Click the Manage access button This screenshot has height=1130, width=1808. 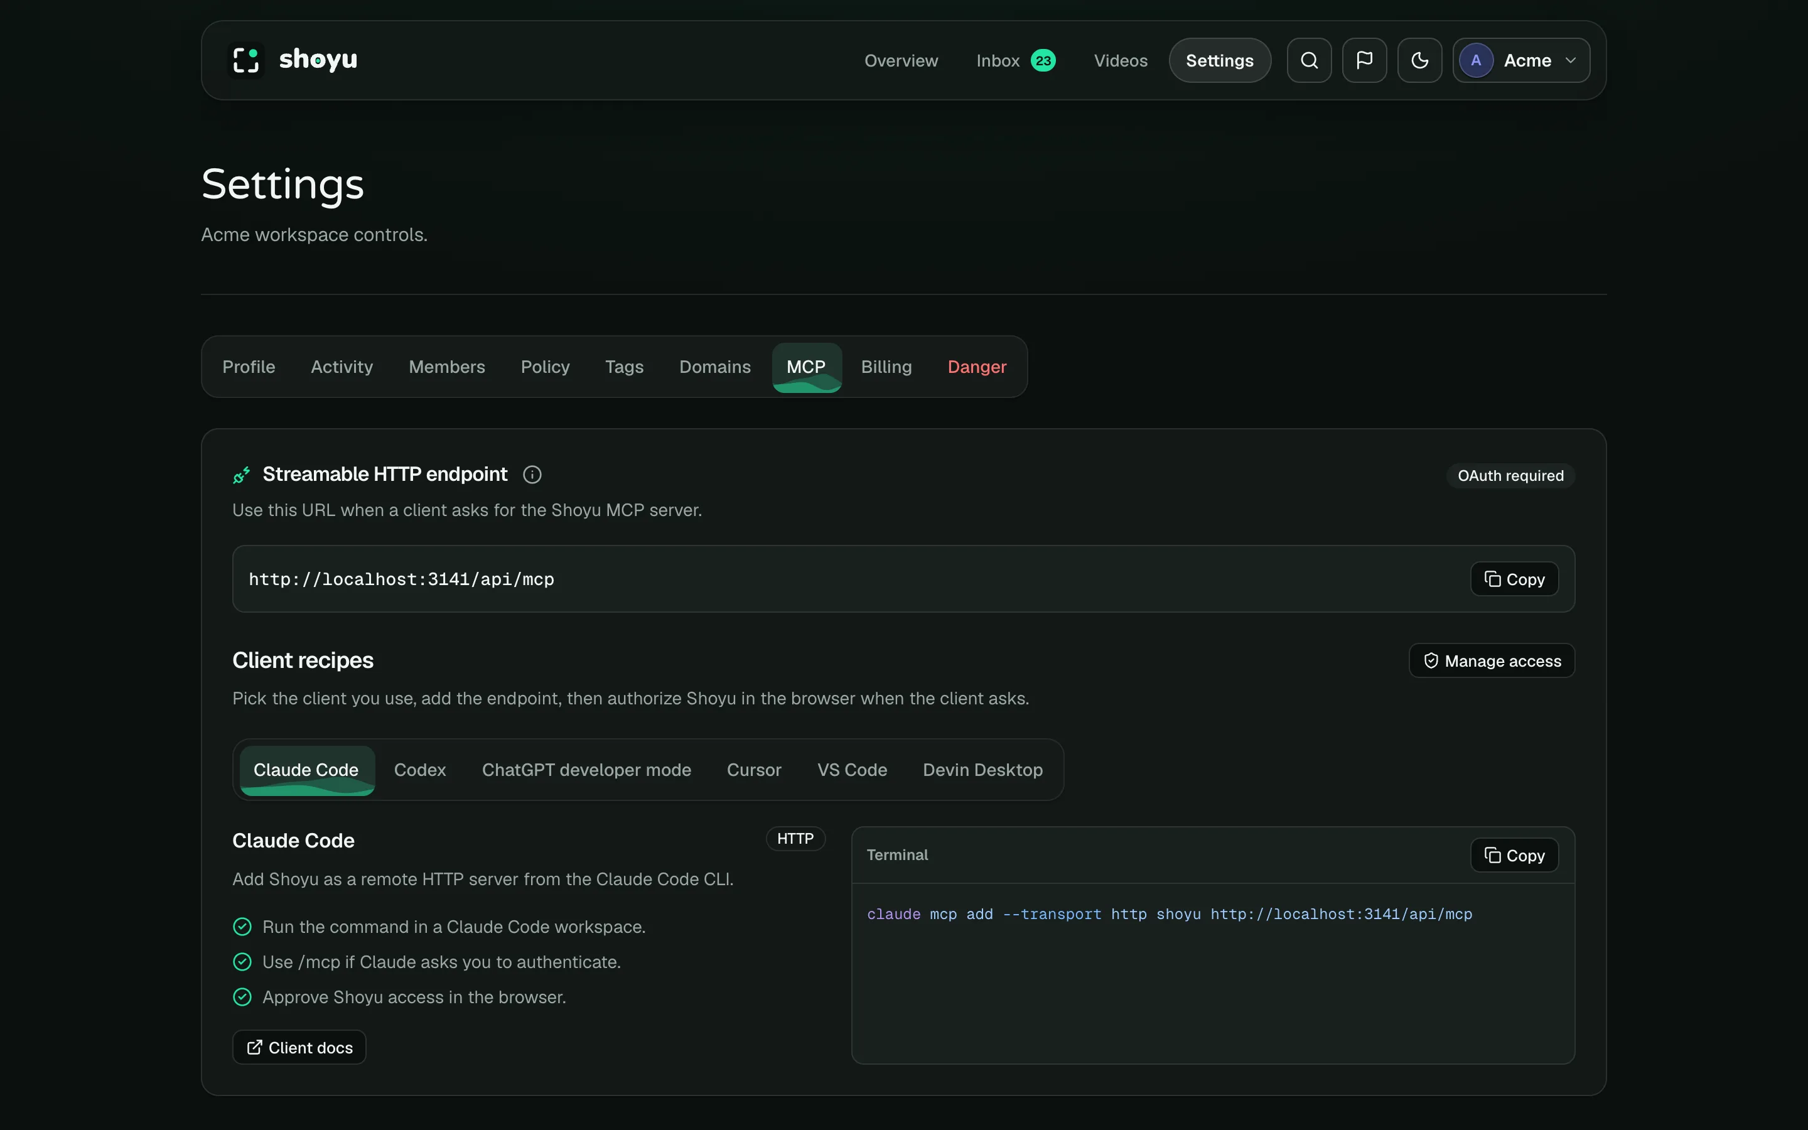pos(1491,660)
